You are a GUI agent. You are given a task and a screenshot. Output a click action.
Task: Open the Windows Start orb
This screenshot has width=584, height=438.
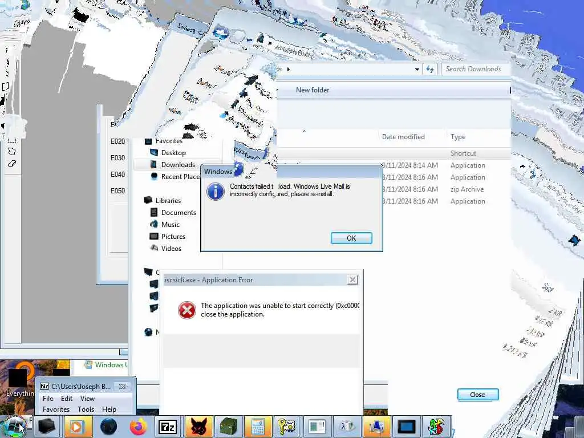pyautogui.click(x=15, y=427)
